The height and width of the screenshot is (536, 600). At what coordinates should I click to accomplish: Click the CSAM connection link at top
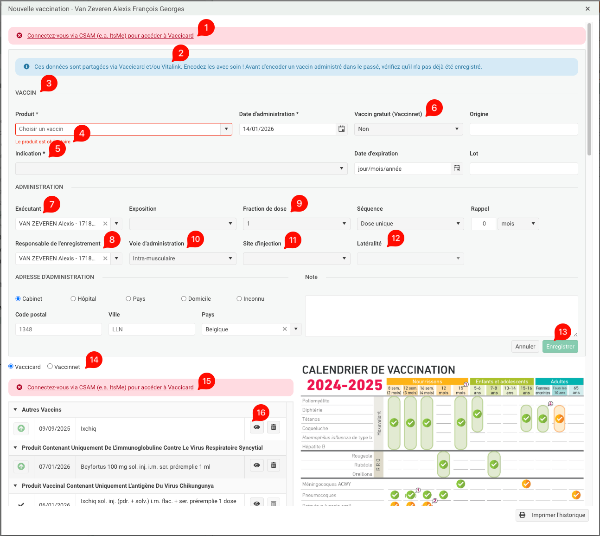point(110,36)
